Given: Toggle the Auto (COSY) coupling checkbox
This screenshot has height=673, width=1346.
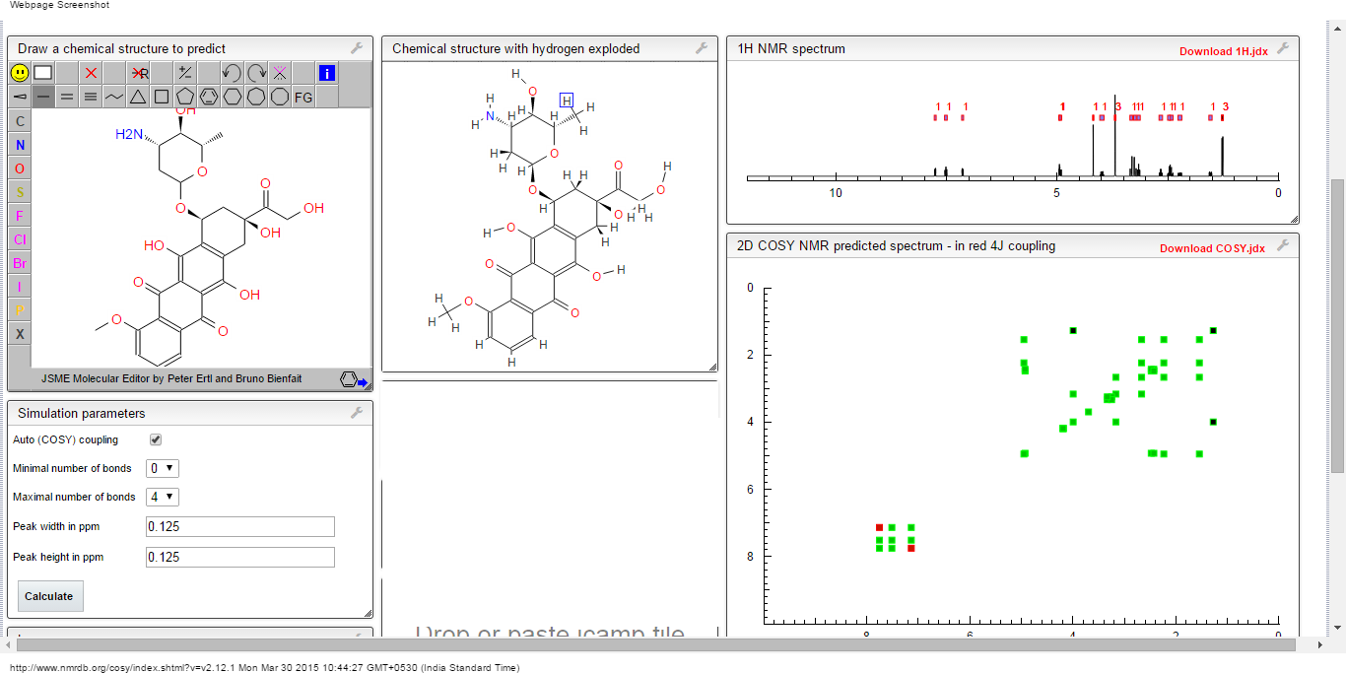Looking at the screenshot, I should point(156,439).
